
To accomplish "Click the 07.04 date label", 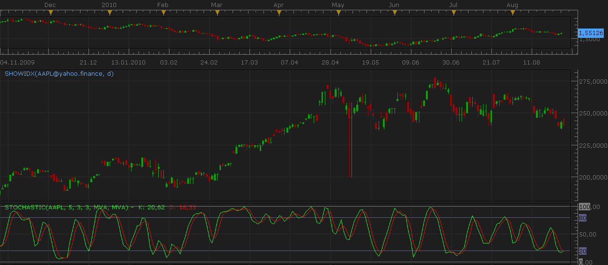I will 289,62.
